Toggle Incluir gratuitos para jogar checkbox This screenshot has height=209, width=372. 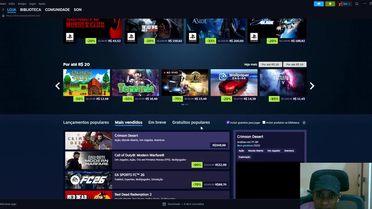228,122
